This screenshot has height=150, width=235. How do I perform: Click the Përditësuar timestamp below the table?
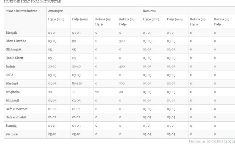click(211, 141)
